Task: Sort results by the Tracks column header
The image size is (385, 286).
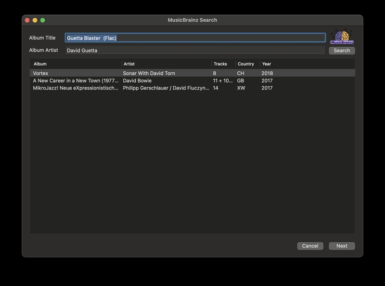Action: (224, 64)
